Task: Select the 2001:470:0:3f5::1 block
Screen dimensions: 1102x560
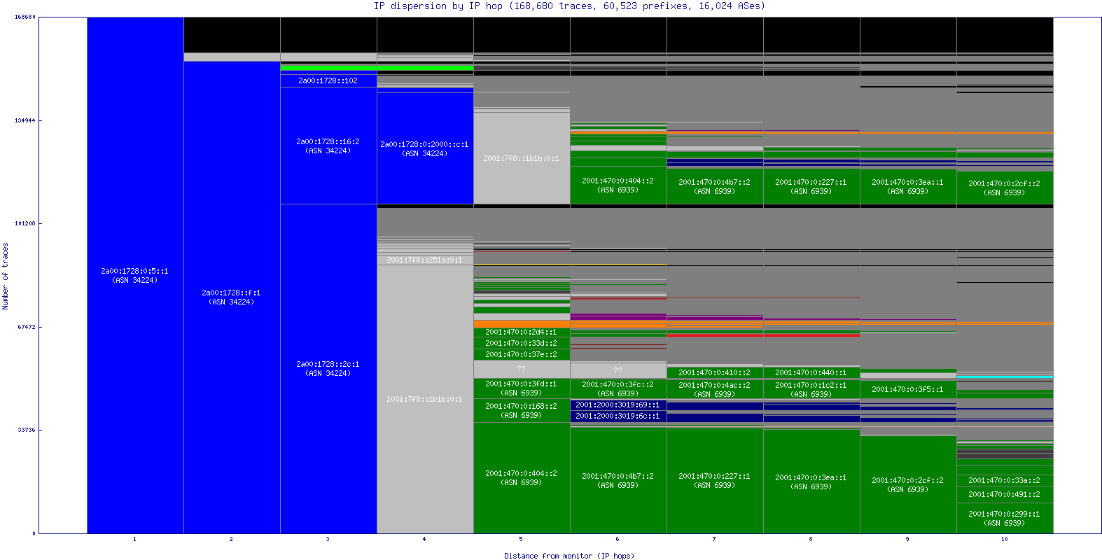Action: coord(908,389)
